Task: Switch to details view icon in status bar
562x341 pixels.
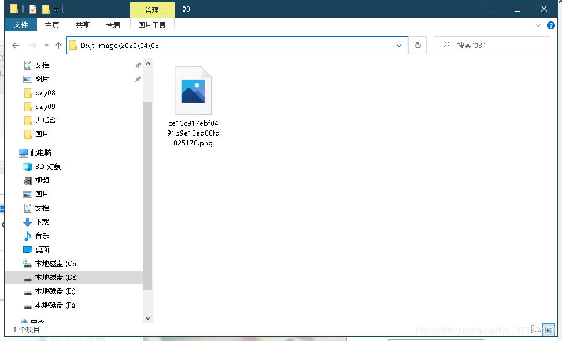Action: 536,329
